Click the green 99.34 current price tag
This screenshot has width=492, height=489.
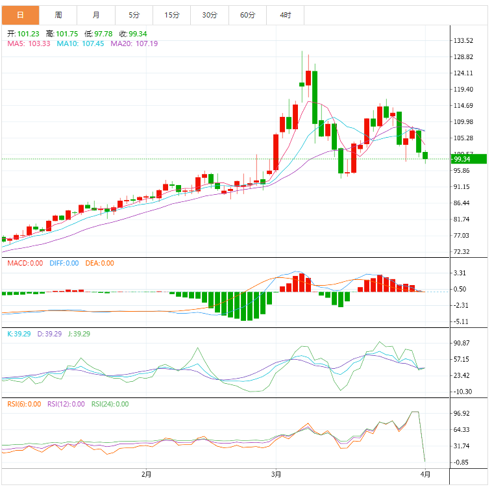click(469, 159)
